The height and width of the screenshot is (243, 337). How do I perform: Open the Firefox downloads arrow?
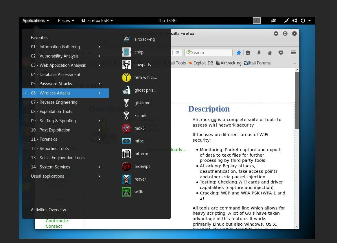pos(259,53)
